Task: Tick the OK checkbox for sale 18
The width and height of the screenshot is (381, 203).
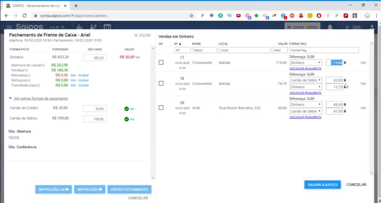Action: [161, 83]
